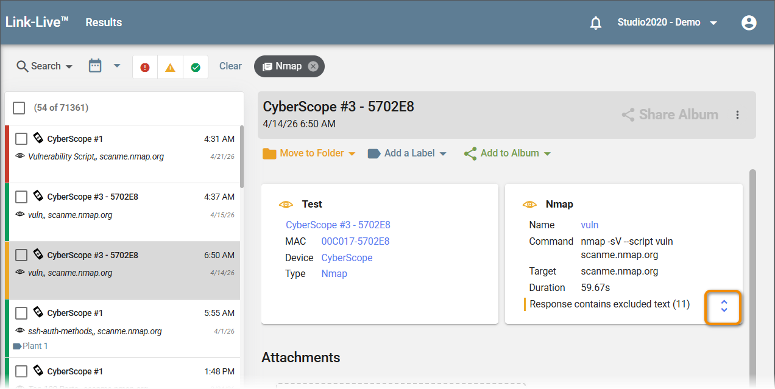The width and height of the screenshot is (775, 389).
Task: Filter by yellow warning status
Action: point(170,68)
